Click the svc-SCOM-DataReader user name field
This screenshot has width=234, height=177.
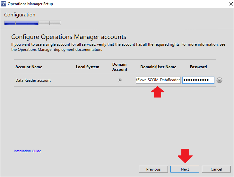pyautogui.click(x=158, y=80)
